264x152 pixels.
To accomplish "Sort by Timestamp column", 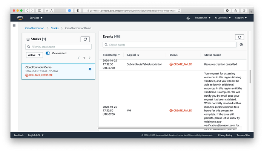I will click(x=111, y=55).
